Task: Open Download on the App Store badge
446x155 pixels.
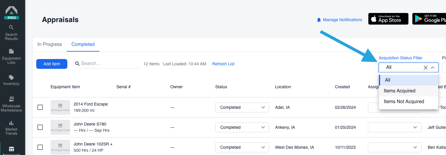Action: [x=388, y=19]
